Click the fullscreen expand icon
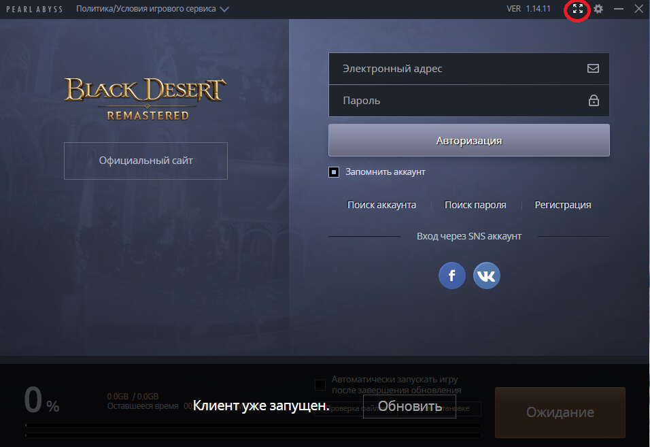This screenshot has height=447, width=650. click(578, 9)
